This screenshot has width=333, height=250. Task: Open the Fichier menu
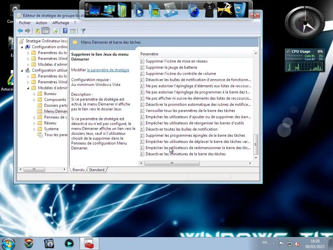25,23
